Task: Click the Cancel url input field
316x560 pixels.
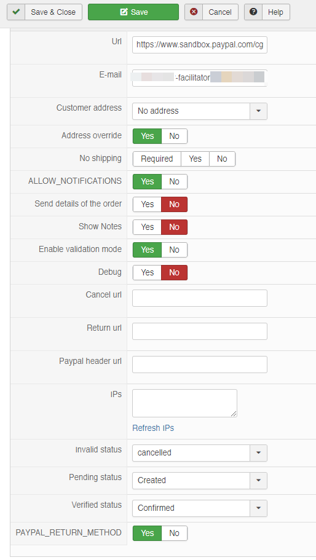Action: (200, 298)
